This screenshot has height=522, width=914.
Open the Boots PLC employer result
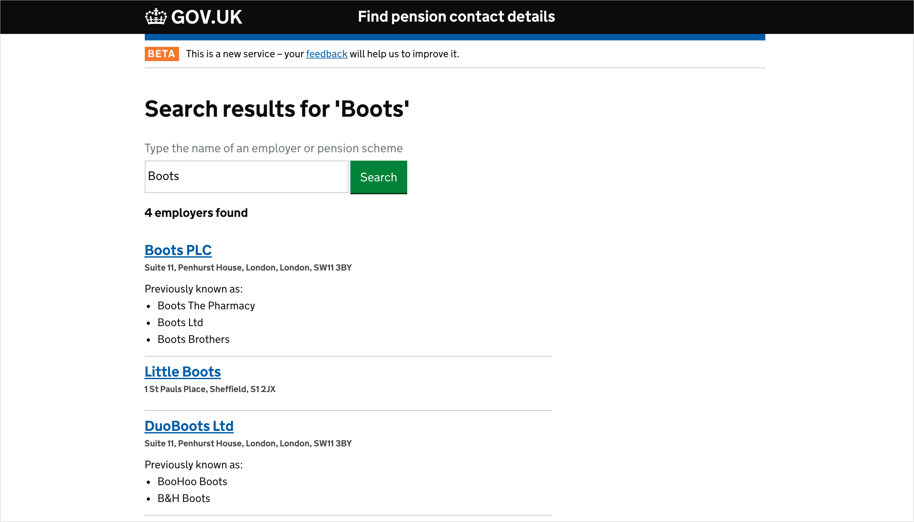click(178, 250)
